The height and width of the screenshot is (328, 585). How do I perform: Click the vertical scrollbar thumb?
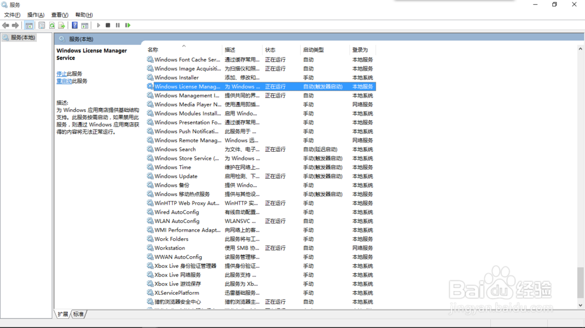click(580, 282)
